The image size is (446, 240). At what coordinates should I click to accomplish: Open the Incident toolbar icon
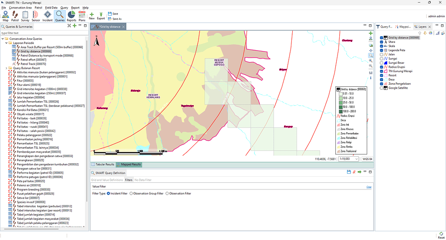click(x=47, y=16)
